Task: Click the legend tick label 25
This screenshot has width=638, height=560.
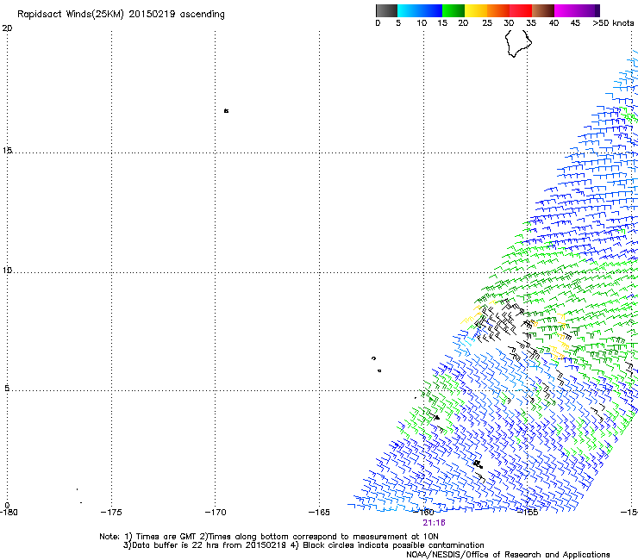Action: pos(487,23)
